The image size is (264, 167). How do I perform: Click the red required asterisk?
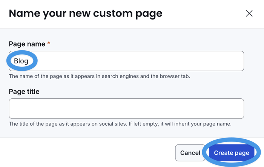tap(49, 44)
